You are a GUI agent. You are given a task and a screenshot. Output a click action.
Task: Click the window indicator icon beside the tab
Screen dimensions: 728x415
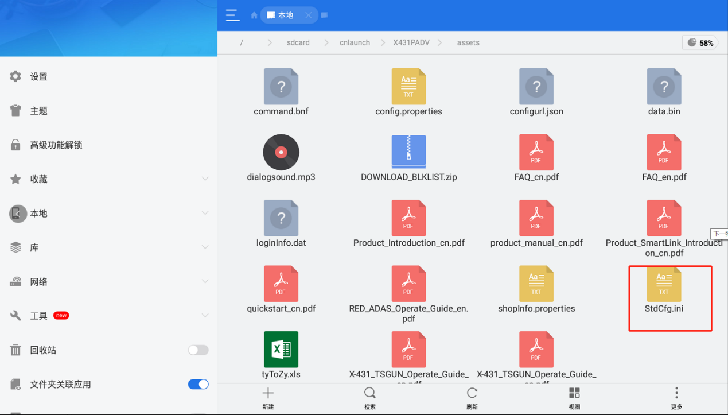(x=325, y=15)
